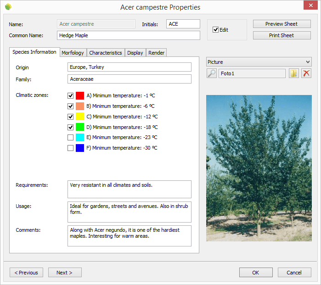
Task: Click the yellow zone C color swatch
Action: pyautogui.click(x=80, y=117)
